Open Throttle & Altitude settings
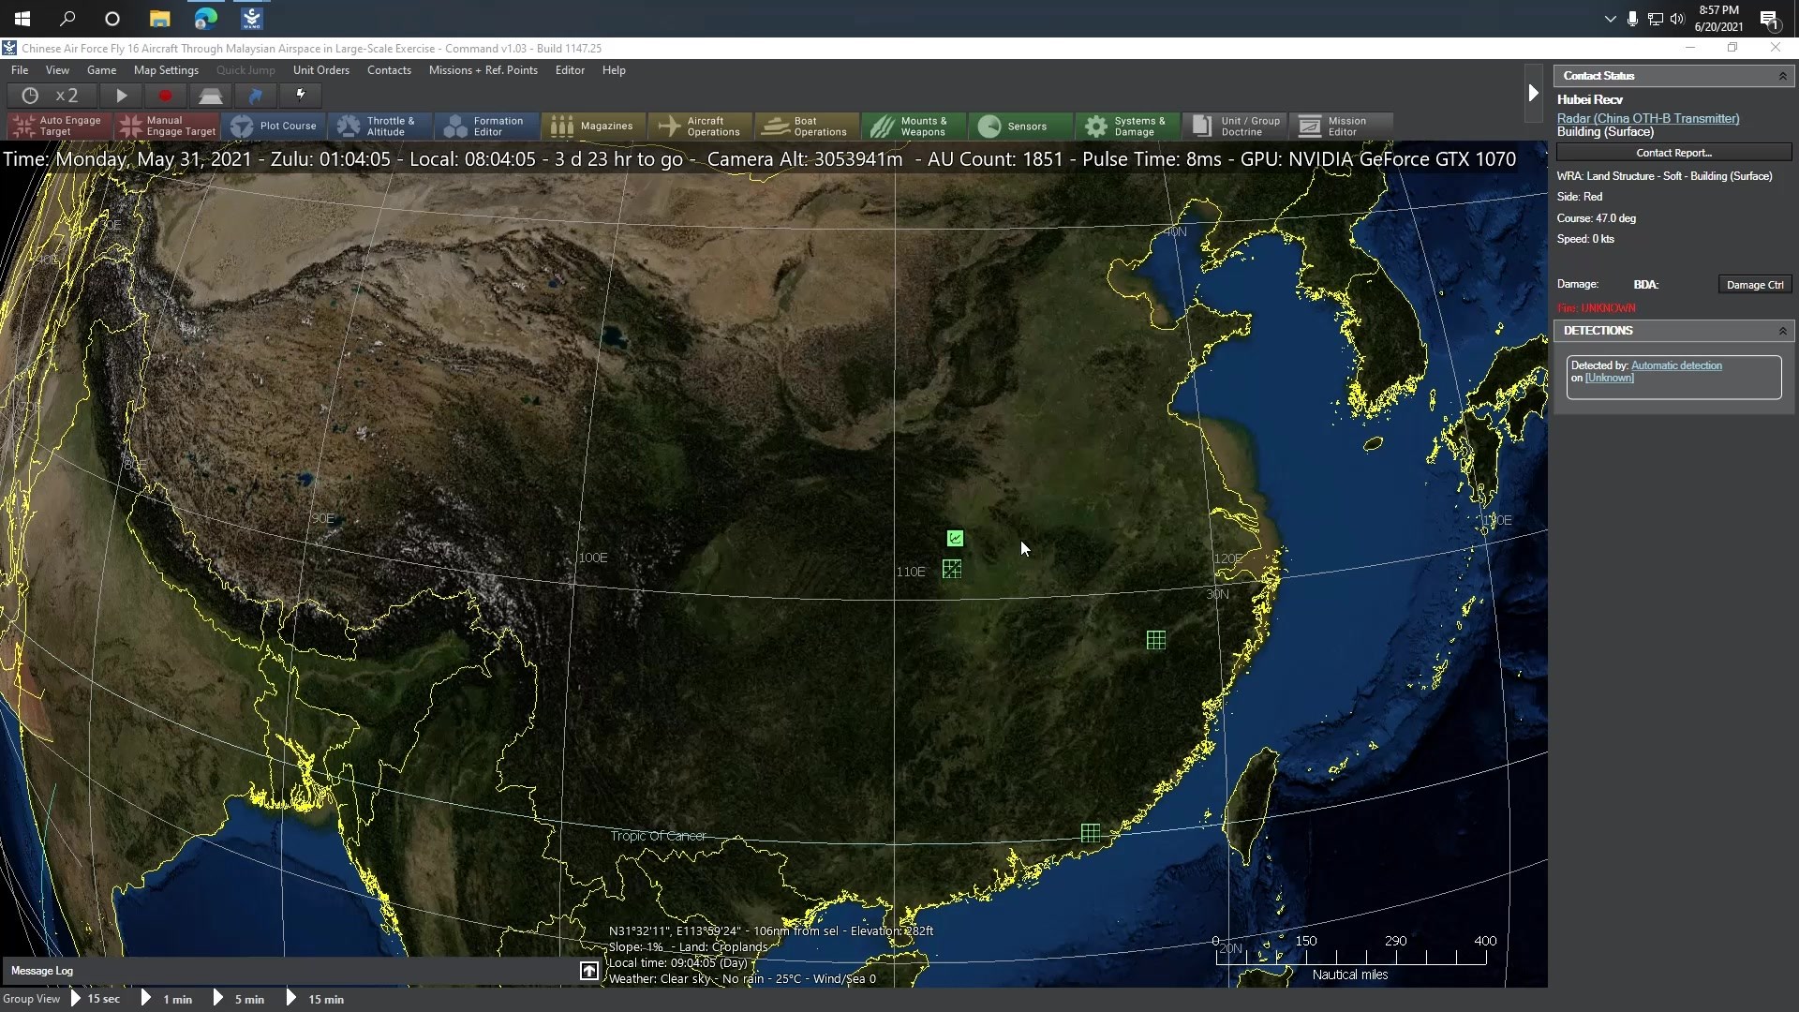This screenshot has height=1012, width=1799. point(380,126)
